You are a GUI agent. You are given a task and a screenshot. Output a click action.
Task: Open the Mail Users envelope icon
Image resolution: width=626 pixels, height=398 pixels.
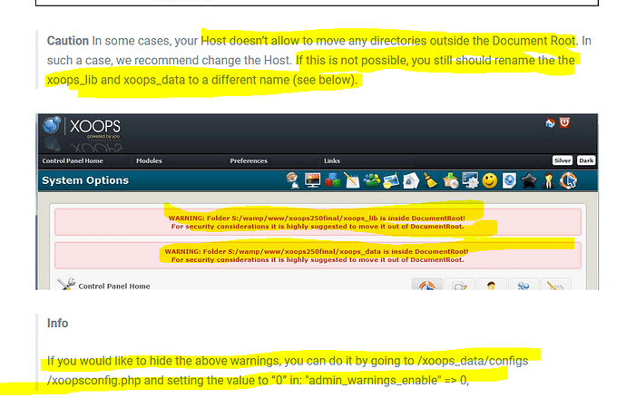[411, 180]
